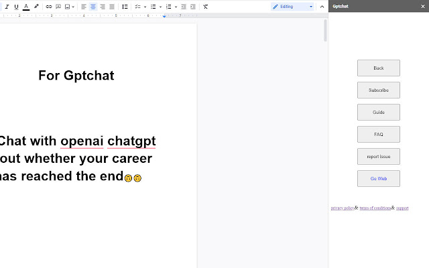This screenshot has width=429, height=268.
Task: Clear text formatting
Action: click(x=206, y=7)
